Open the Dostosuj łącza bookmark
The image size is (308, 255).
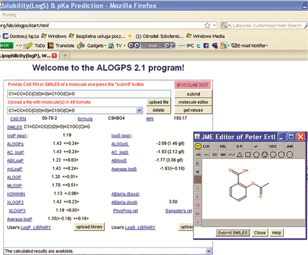(x=21, y=36)
